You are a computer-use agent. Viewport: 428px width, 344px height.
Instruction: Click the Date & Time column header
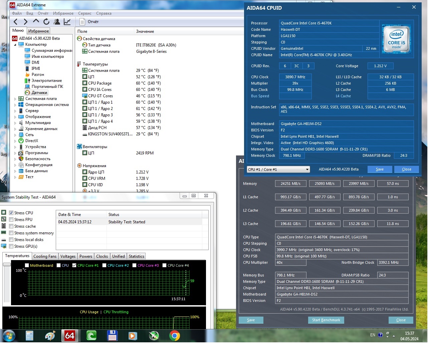81,215
